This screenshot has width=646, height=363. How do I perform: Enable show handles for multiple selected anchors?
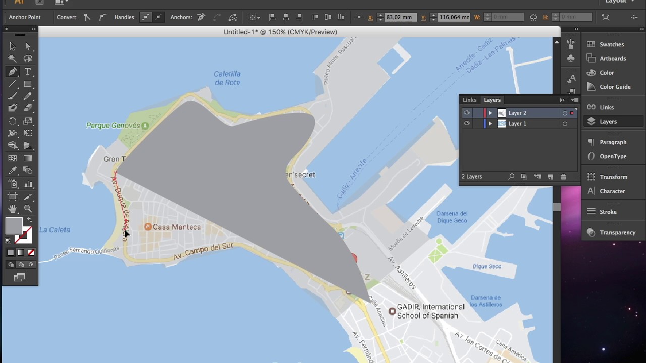coord(145,17)
